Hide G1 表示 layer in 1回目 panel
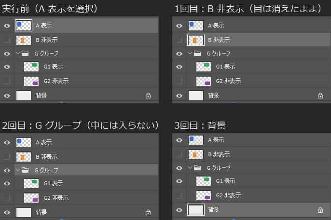The width and height of the screenshot is (331, 220). 179,67
